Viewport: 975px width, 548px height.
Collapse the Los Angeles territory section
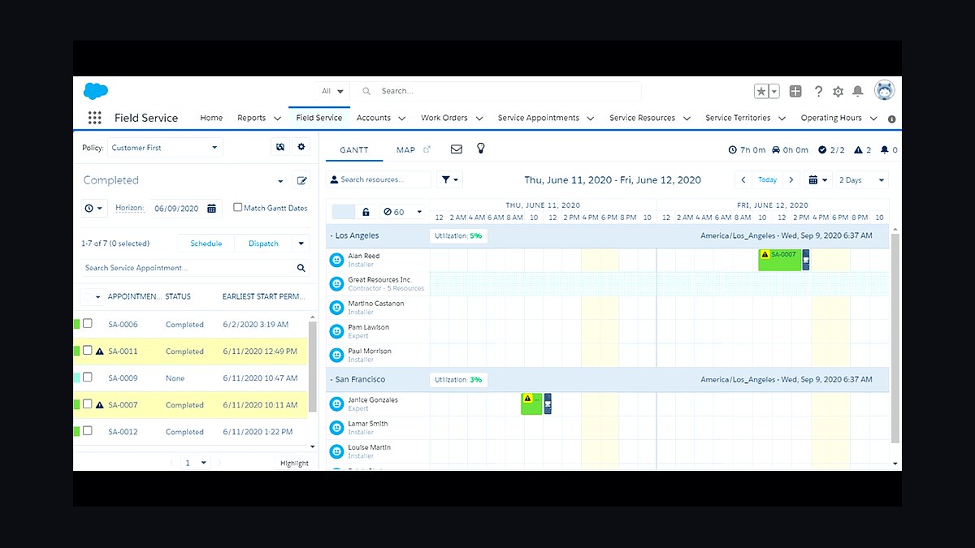(331, 235)
